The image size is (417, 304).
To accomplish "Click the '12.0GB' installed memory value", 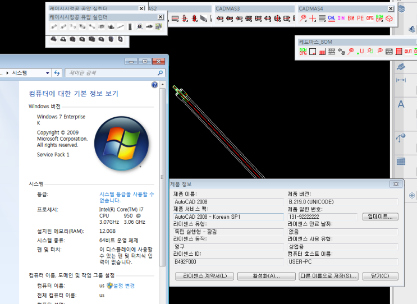I will pyautogui.click(x=107, y=231).
